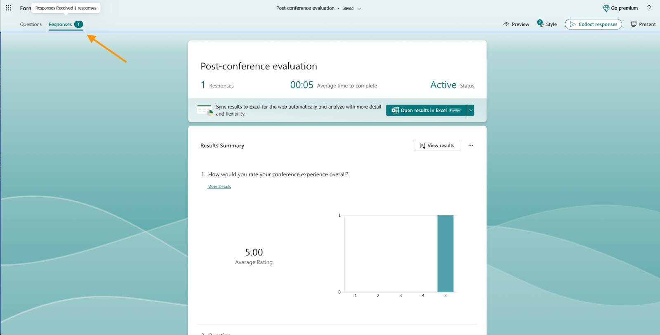Click the Preview eye icon
Screen dimensions: 660x335
coord(506,24)
